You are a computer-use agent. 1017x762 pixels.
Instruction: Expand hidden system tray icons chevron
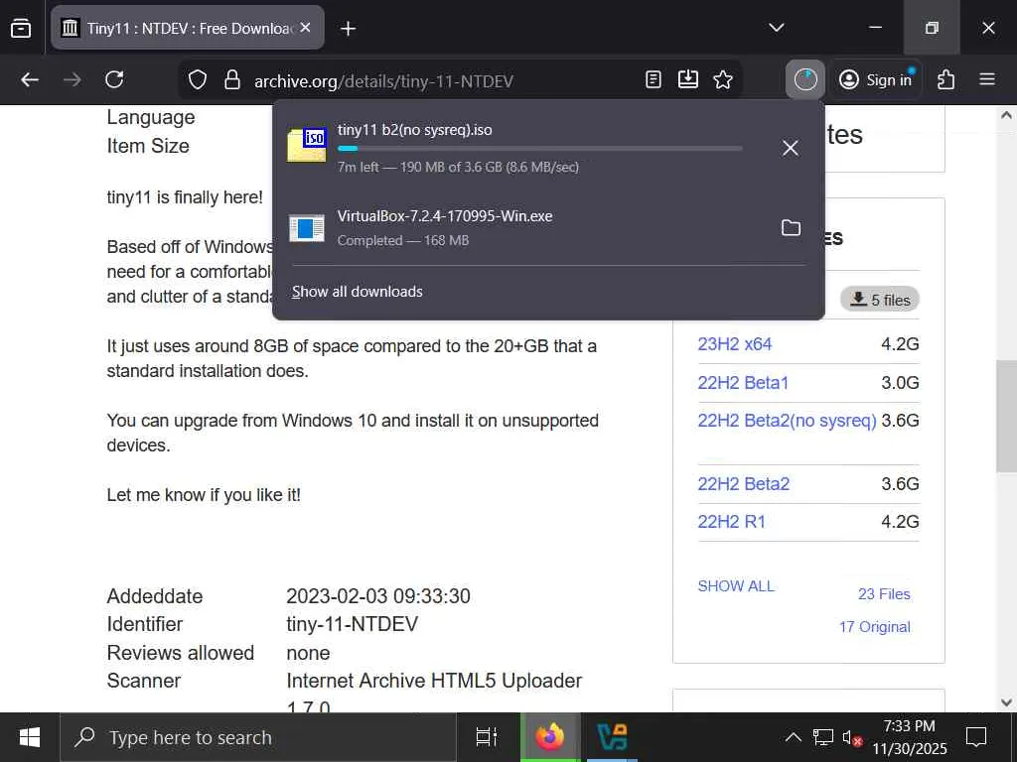(x=793, y=737)
